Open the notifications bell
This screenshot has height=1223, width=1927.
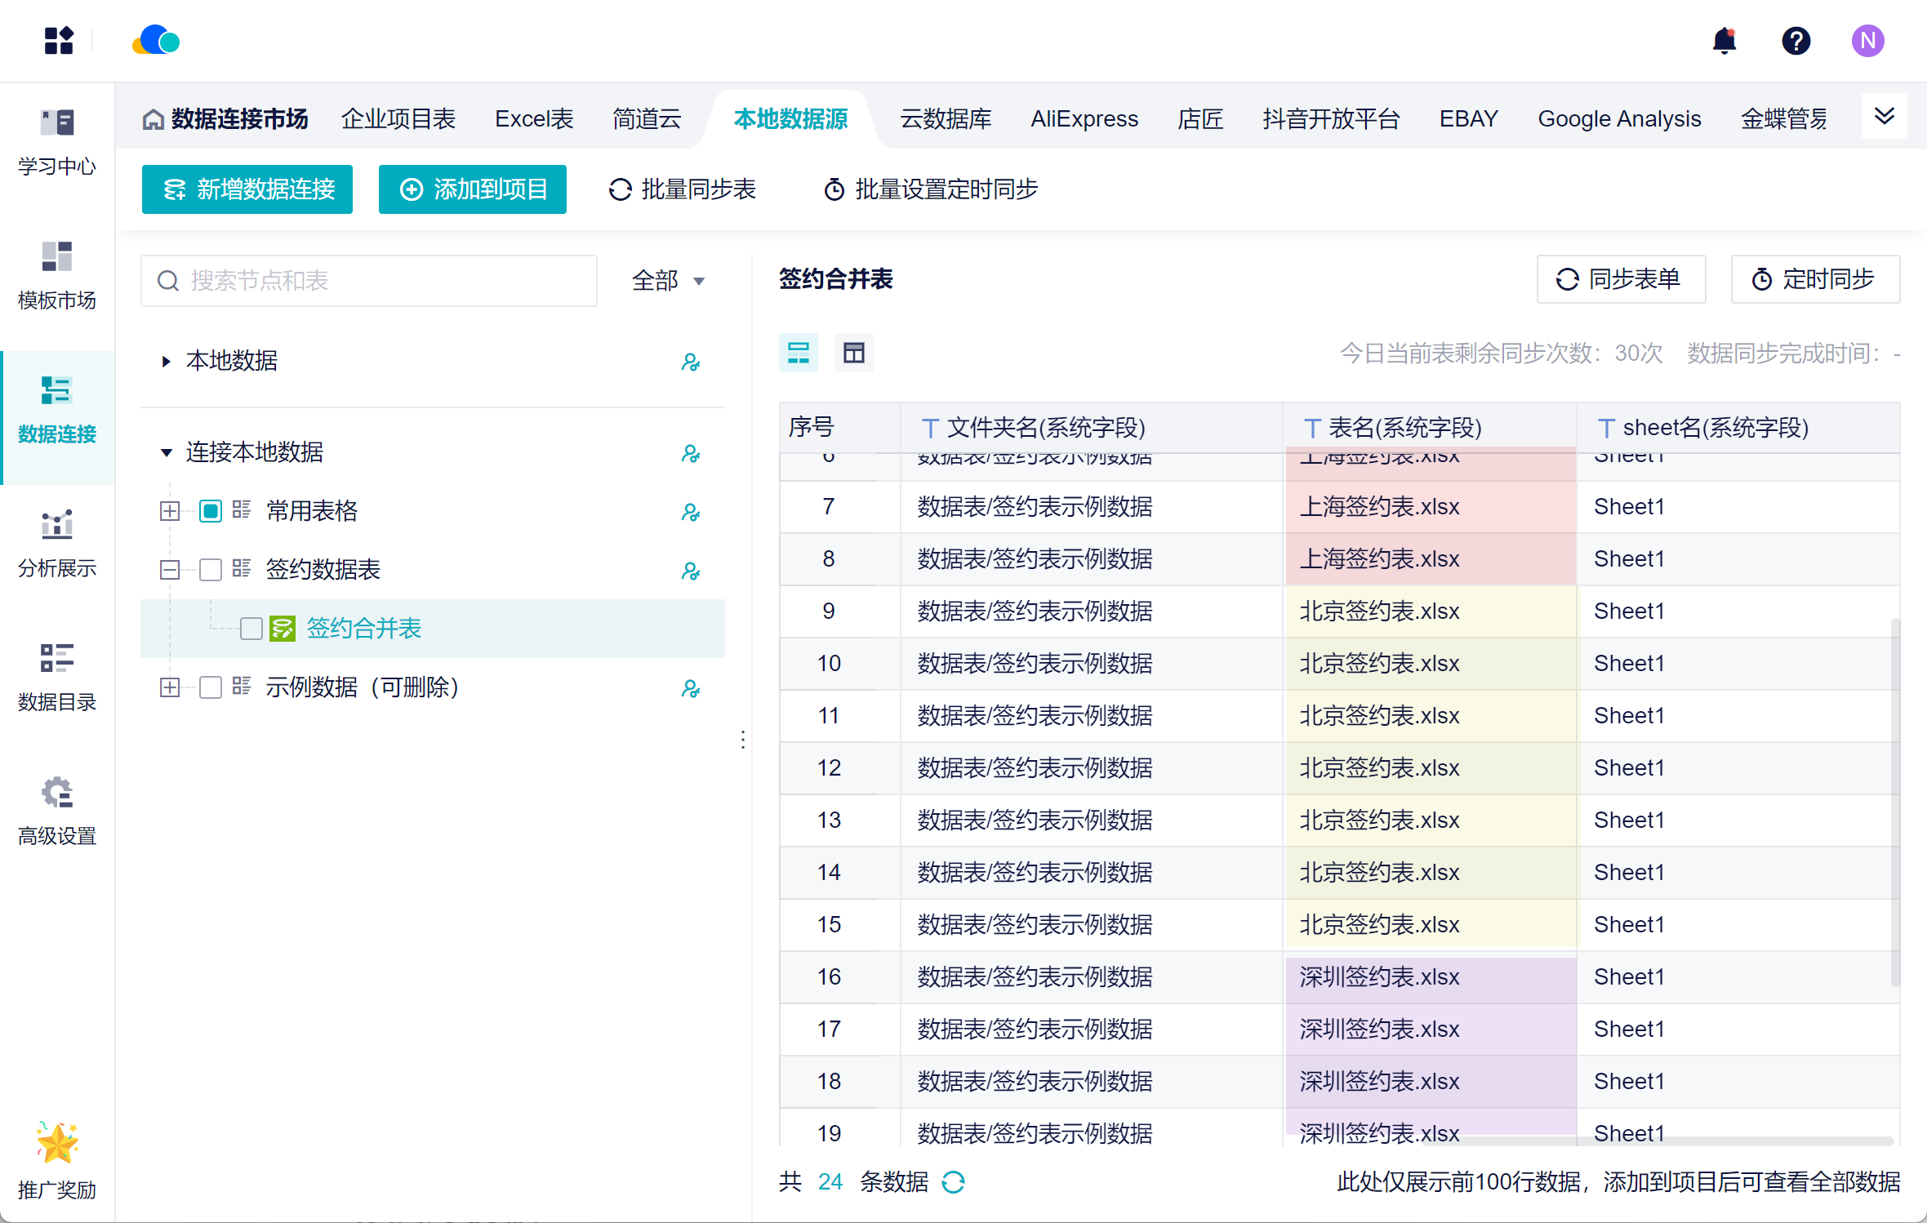coord(1724,41)
